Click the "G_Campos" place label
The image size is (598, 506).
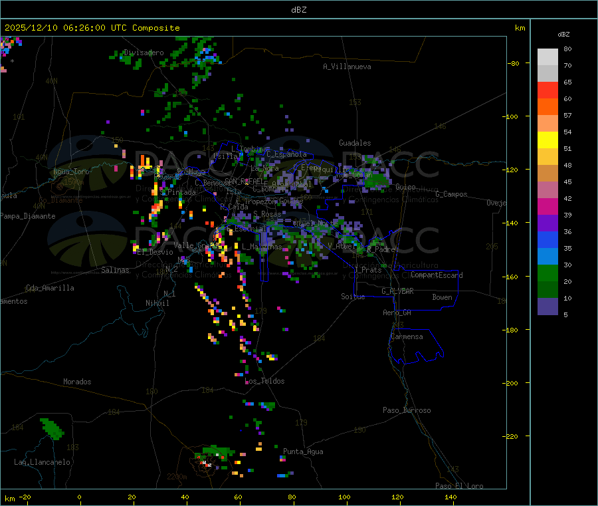[x=452, y=194]
